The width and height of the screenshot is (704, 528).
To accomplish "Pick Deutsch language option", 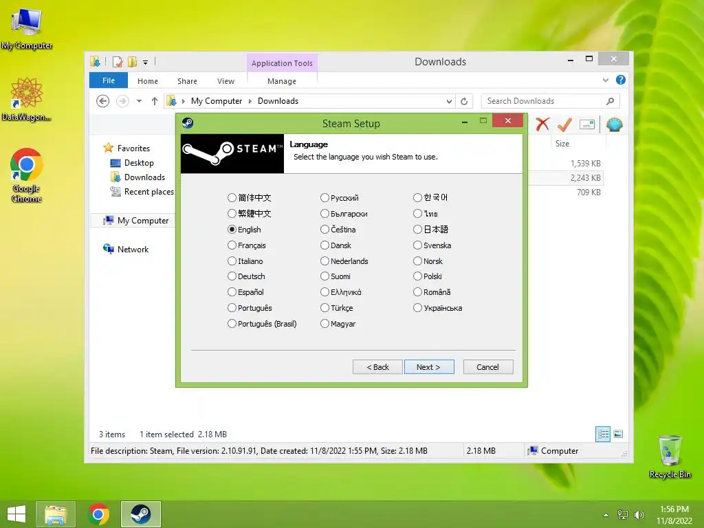I will (232, 276).
